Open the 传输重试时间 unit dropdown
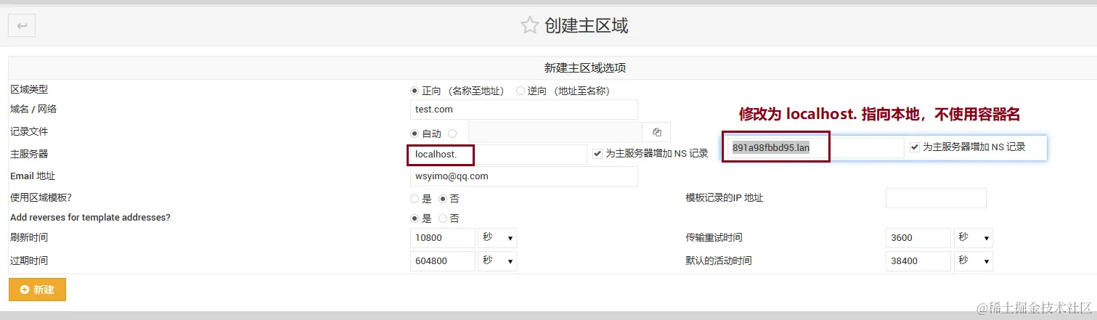This screenshot has height=320, width=1097. [974, 238]
